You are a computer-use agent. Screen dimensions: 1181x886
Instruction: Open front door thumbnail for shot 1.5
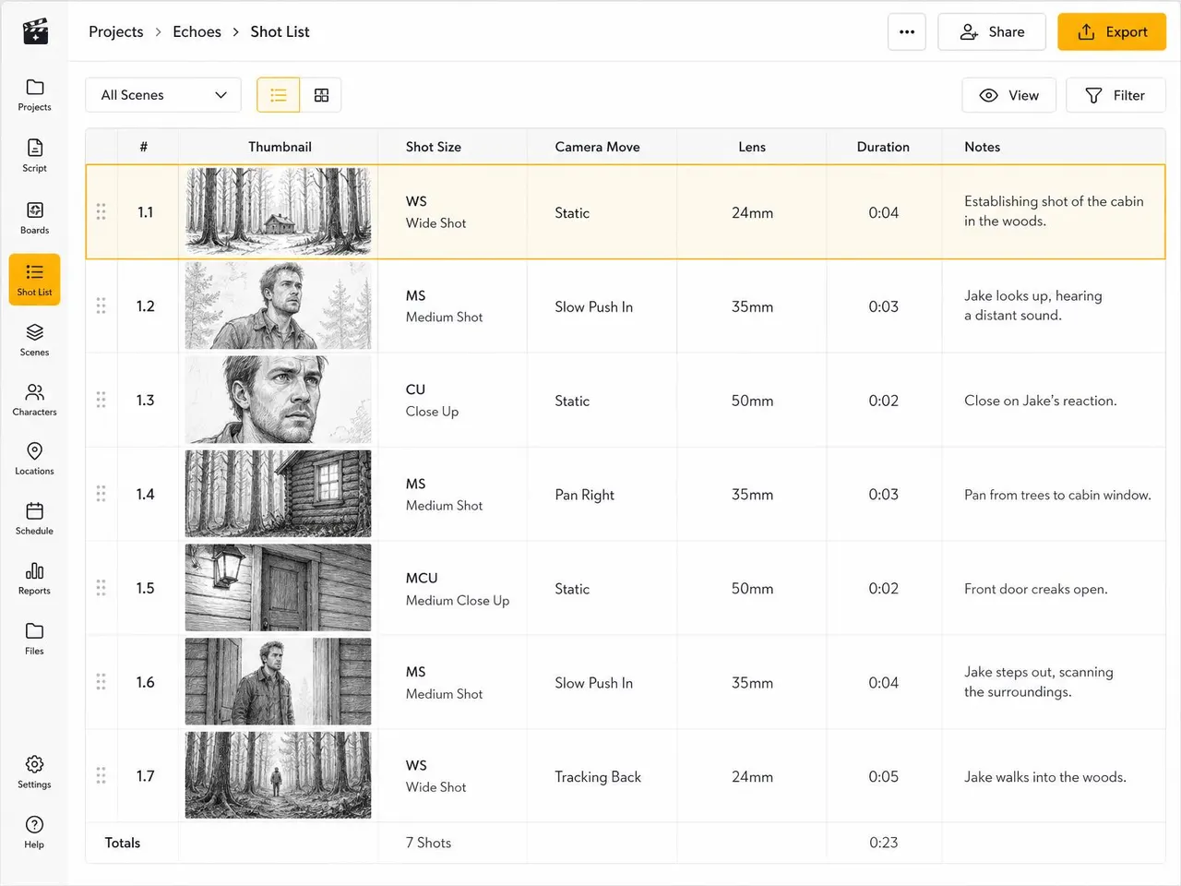[x=279, y=588]
